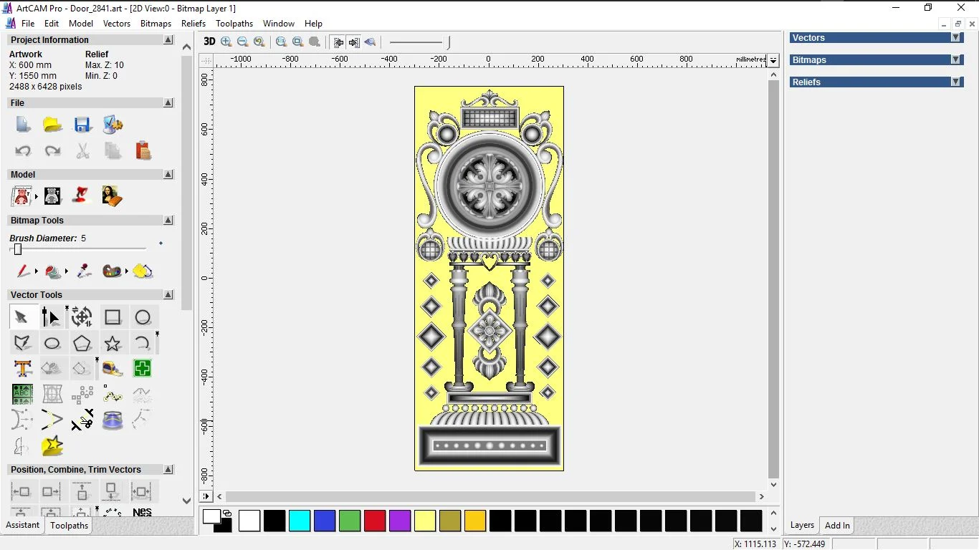Click the Brush Diameter slider handle
The image size is (979, 550).
[x=18, y=249]
